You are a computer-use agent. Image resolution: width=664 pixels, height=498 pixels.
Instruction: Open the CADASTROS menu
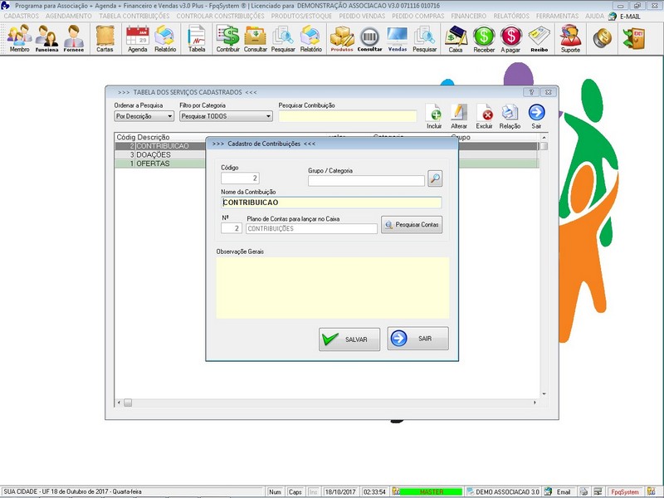pos(22,16)
